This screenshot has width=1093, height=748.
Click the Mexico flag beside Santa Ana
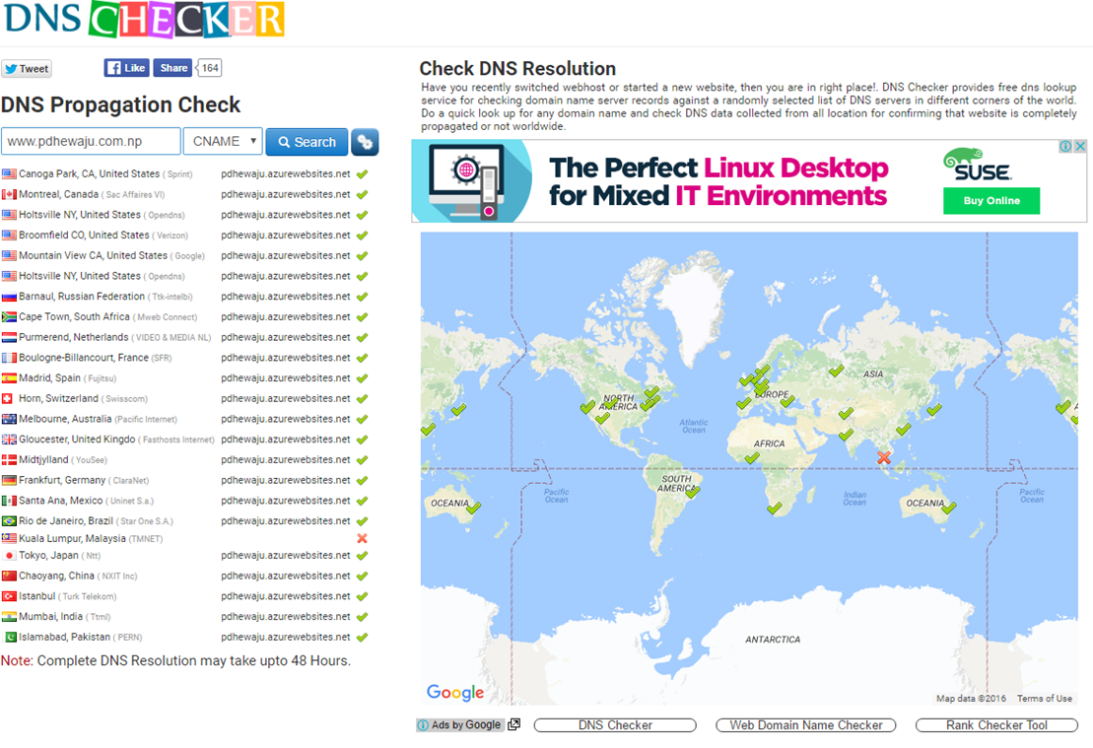pos(9,501)
